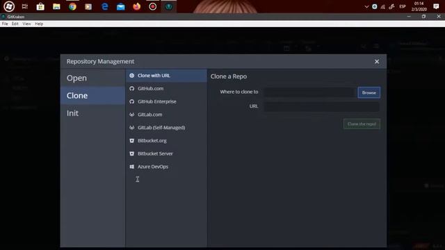Click the globe icon beside Clone with URL

click(x=131, y=76)
